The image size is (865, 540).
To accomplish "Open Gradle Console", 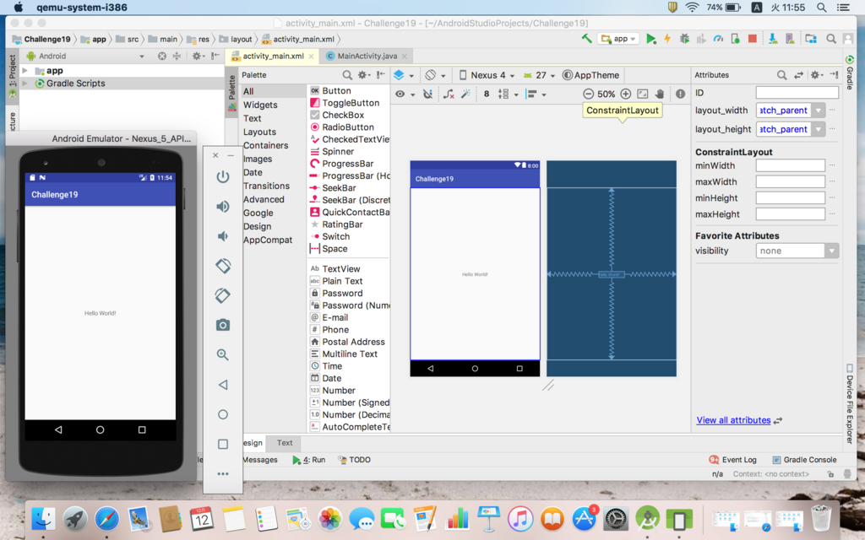I will coord(804,460).
